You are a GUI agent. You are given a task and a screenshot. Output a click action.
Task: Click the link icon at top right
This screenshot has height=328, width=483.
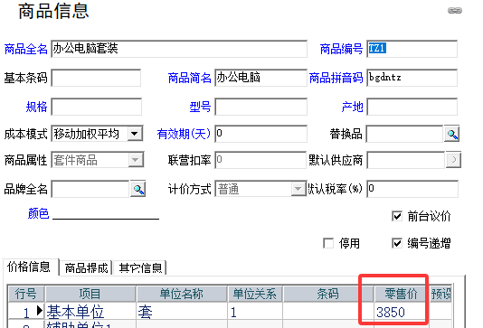click(x=455, y=11)
